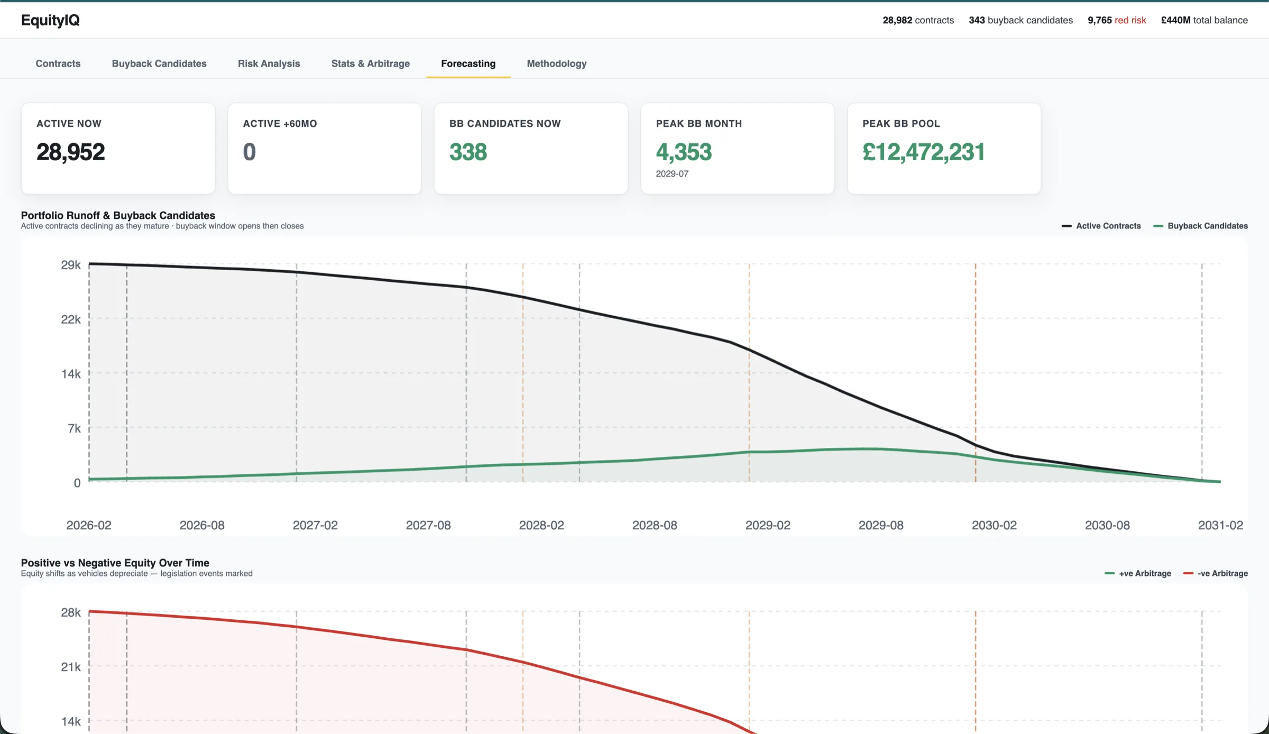Open the Contracts tab
Screen dimensions: 1269x734
click(58, 63)
